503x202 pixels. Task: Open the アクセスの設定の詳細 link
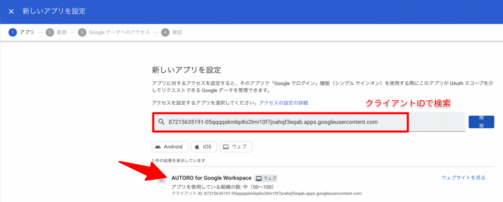283,103
